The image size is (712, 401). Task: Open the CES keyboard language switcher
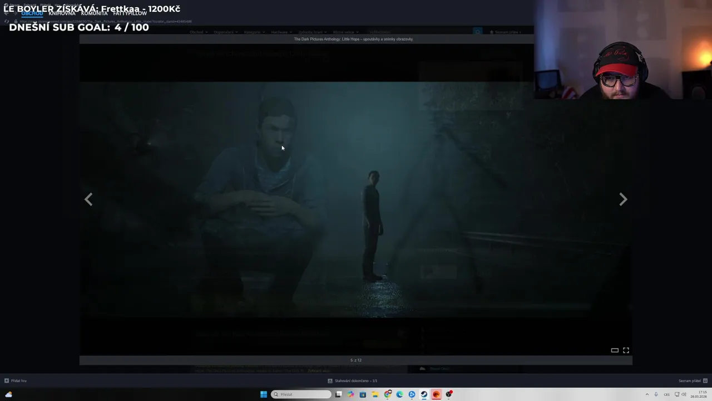tap(666, 394)
